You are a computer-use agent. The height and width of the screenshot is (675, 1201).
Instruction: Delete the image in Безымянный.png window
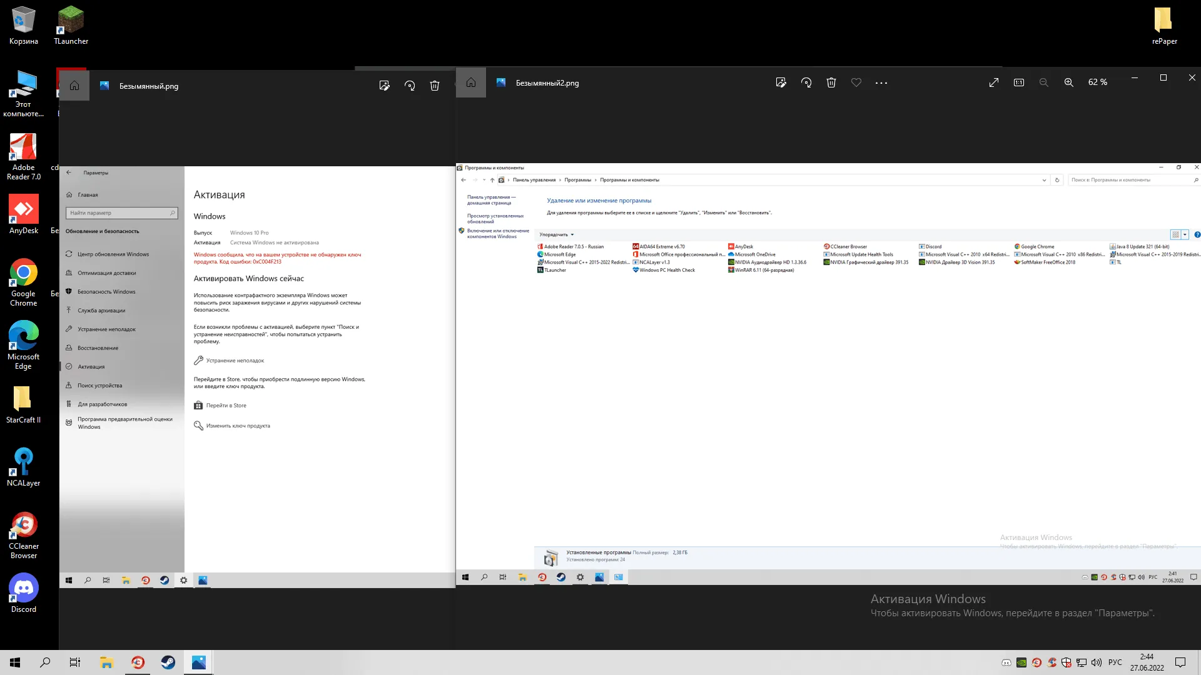click(435, 86)
